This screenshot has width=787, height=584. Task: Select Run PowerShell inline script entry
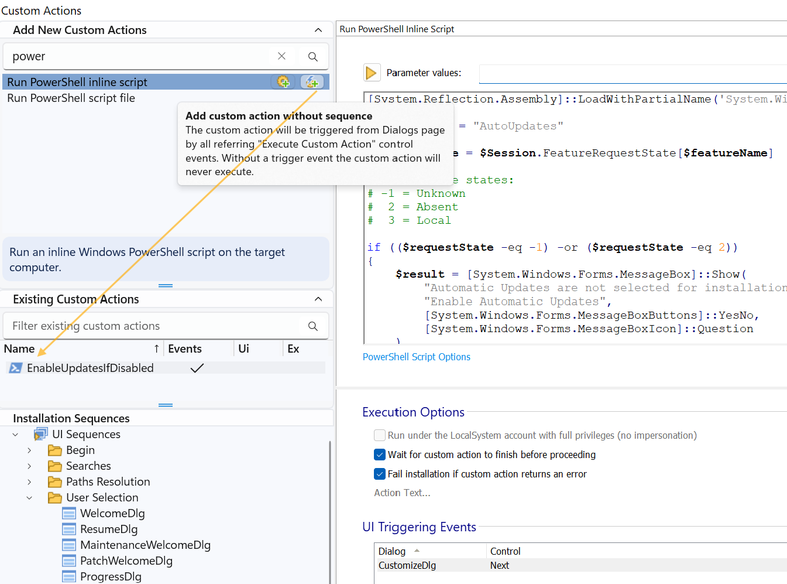pos(166,82)
